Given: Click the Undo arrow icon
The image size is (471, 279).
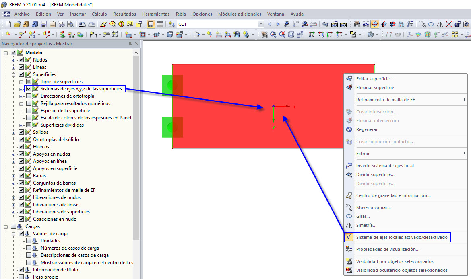Looking at the screenshot, I should pyautogui.click(x=82, y=24).
